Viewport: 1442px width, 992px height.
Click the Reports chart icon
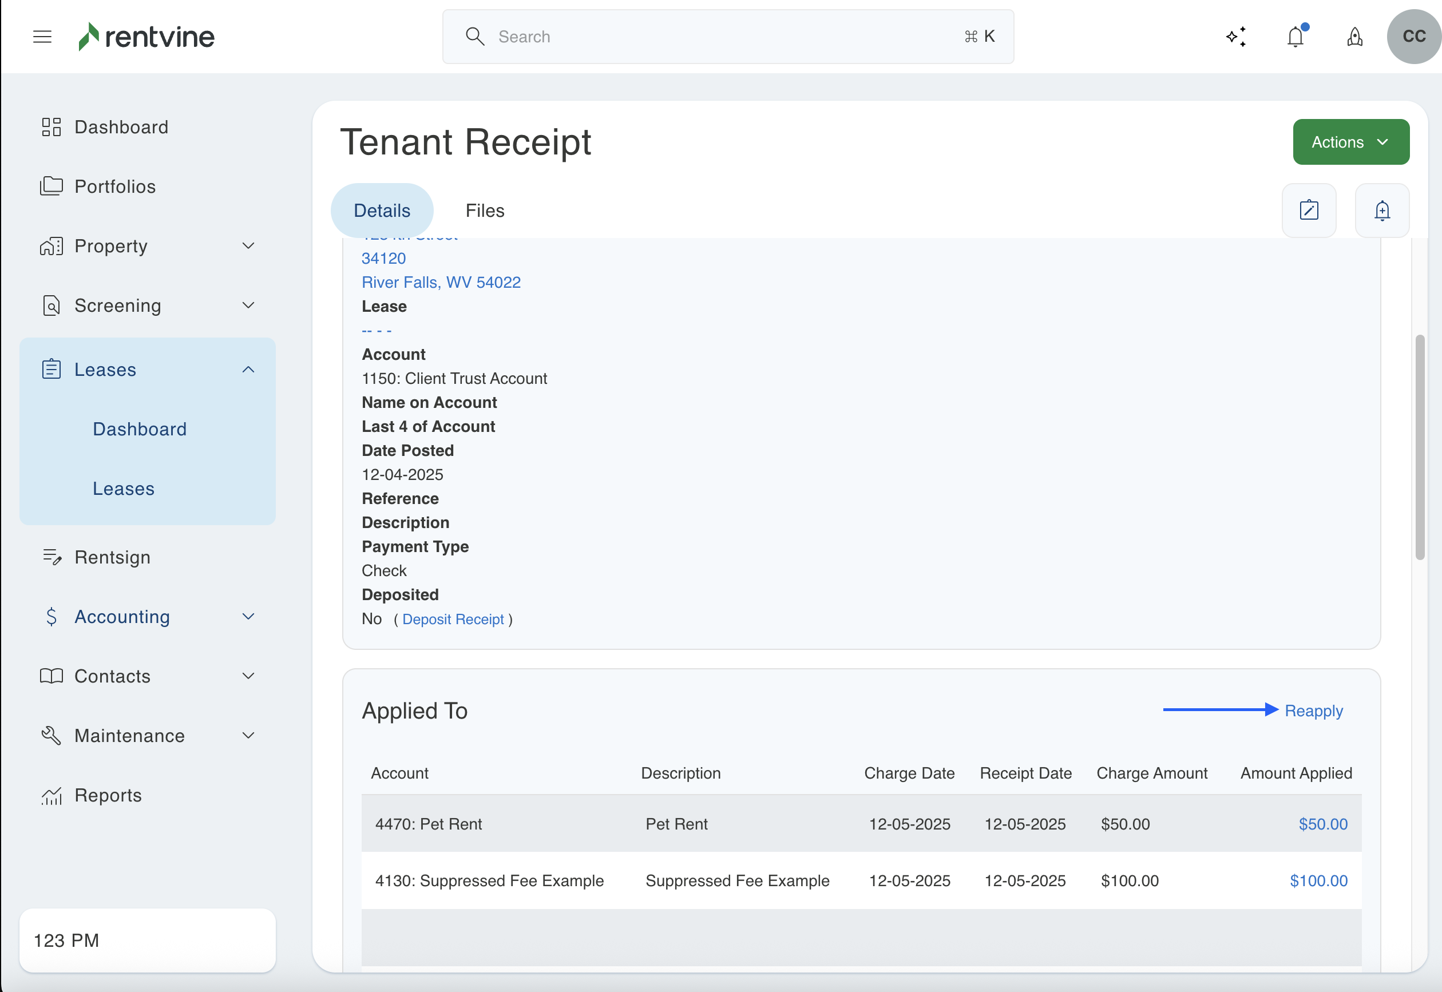pos(51,795)
